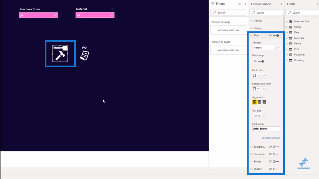Open the fx button beside Background color

coord(264,89)
